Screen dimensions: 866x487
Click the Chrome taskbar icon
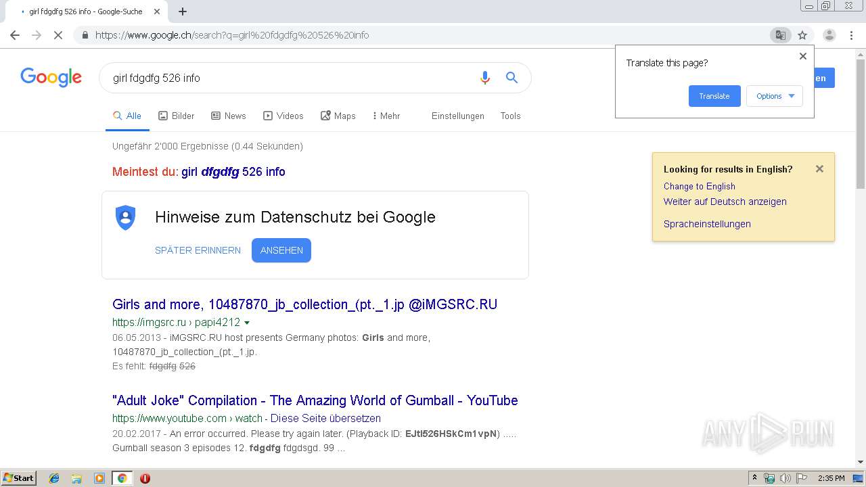[x=122, y=478]
